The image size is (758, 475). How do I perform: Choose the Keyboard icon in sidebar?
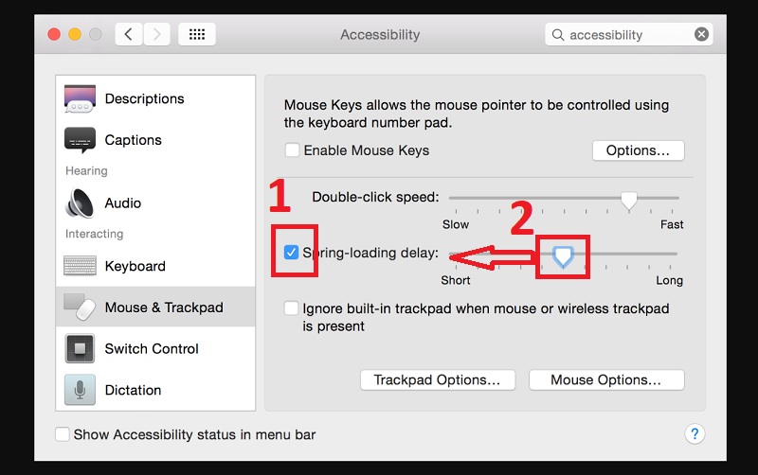(80, 266)
